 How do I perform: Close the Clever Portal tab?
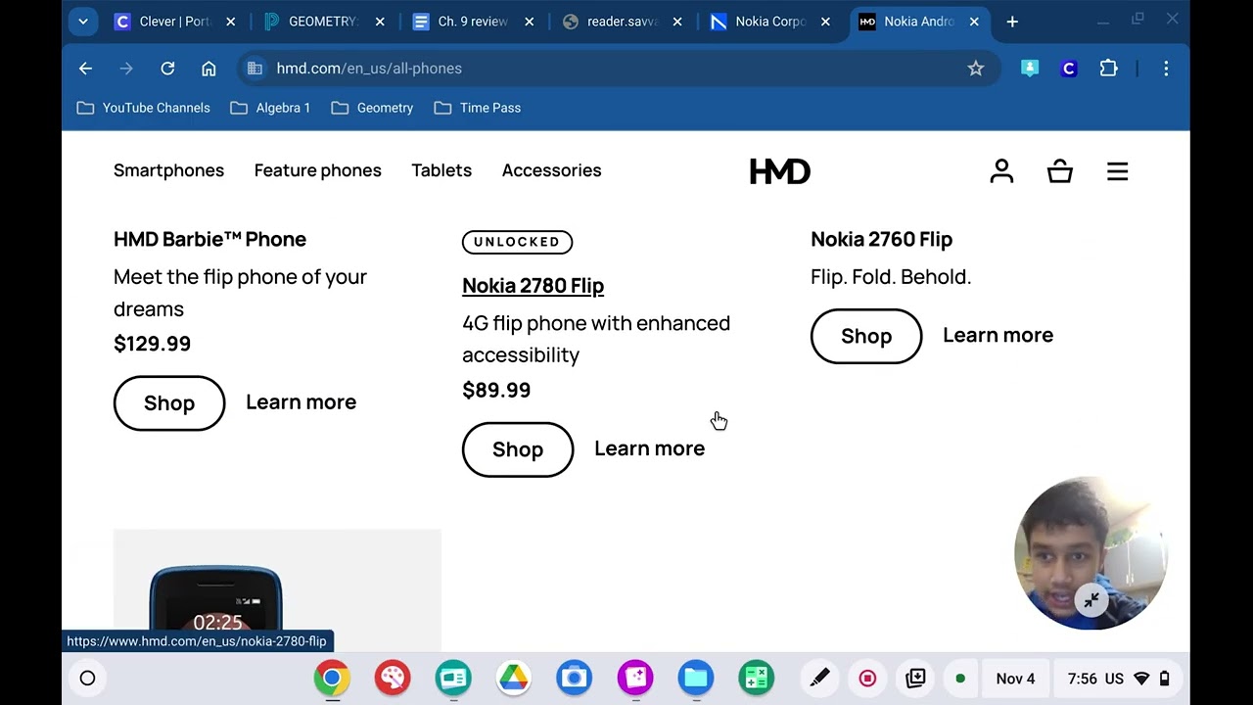(x=231, y=22)
